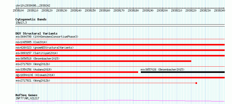The image size is (232, 104).
Task: Click the esv3893157 (Suktitipat2014) variant bar
Action: pos(120,56)
